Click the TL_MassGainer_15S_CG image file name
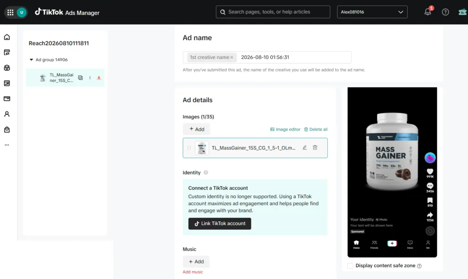The width and height of the screenshot is (468, 279). 253,148
